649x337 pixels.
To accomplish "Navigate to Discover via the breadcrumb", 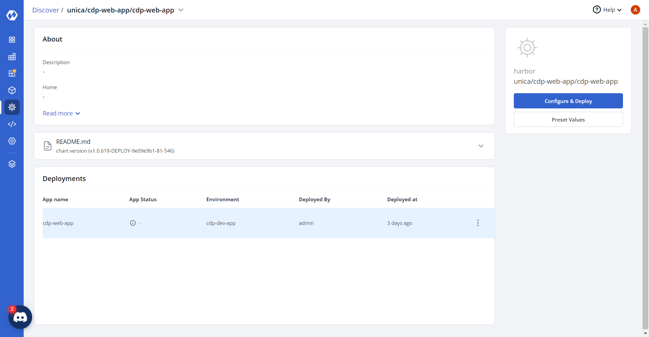I will click(45, 10).
